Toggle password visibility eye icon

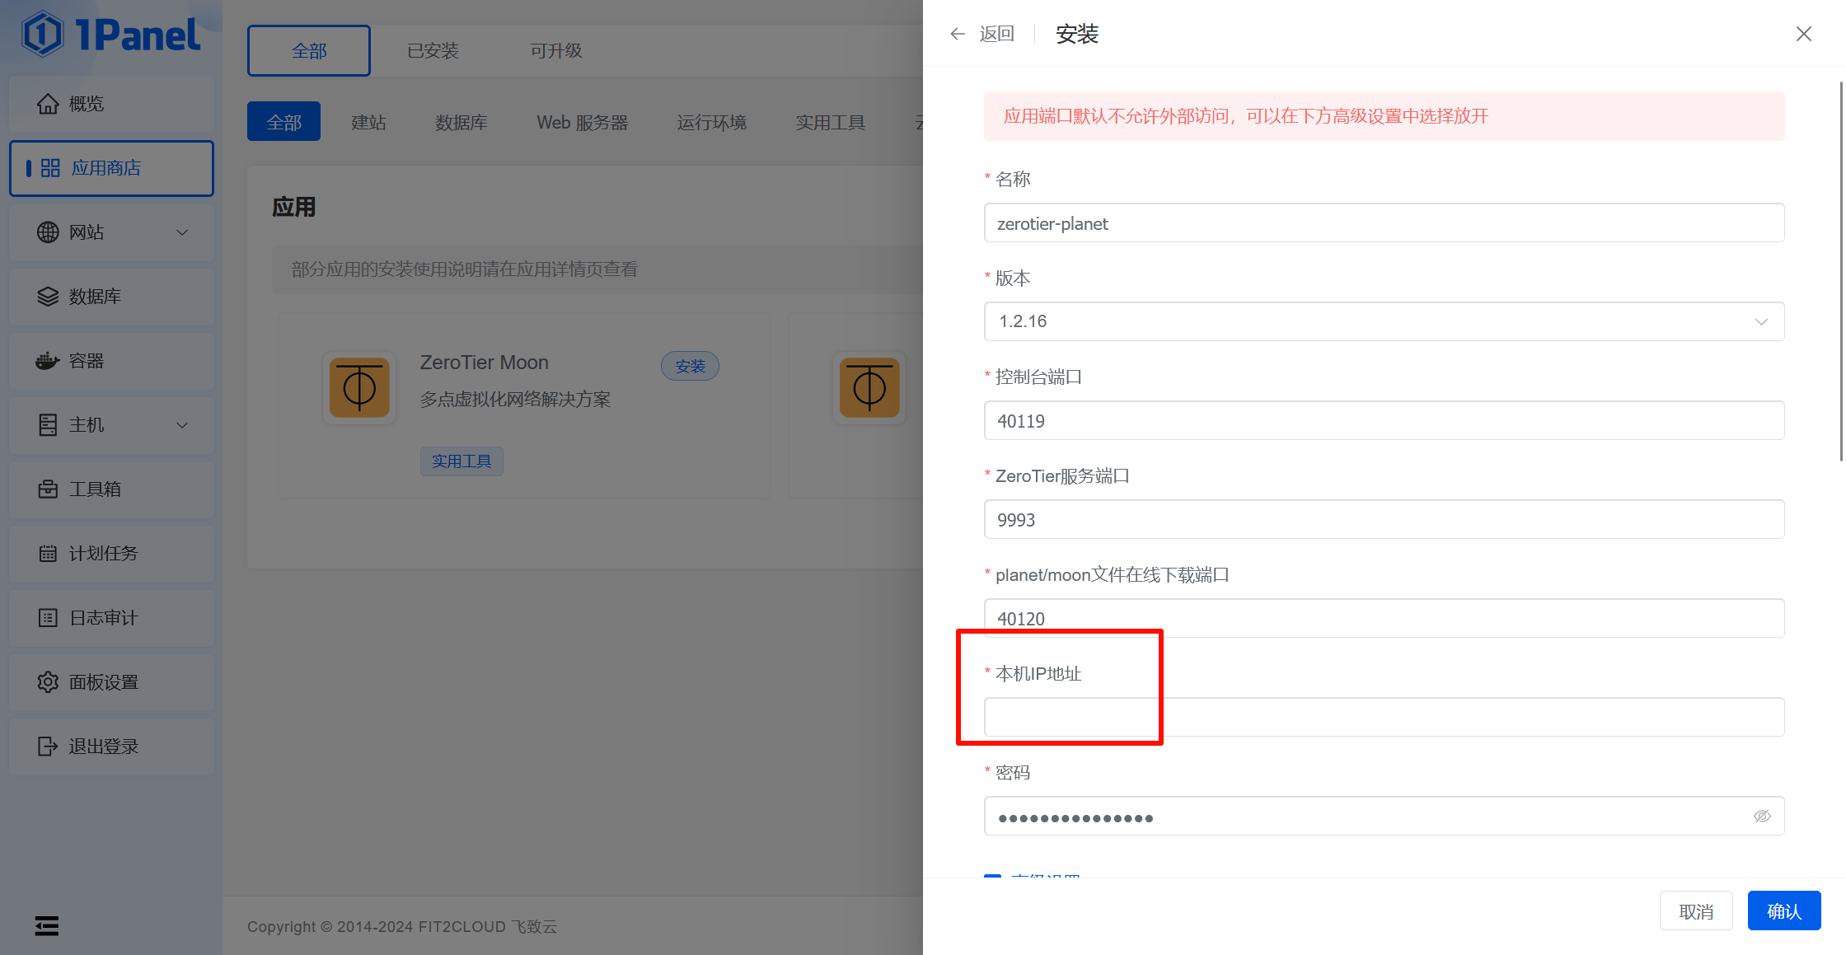(1762, 817)
